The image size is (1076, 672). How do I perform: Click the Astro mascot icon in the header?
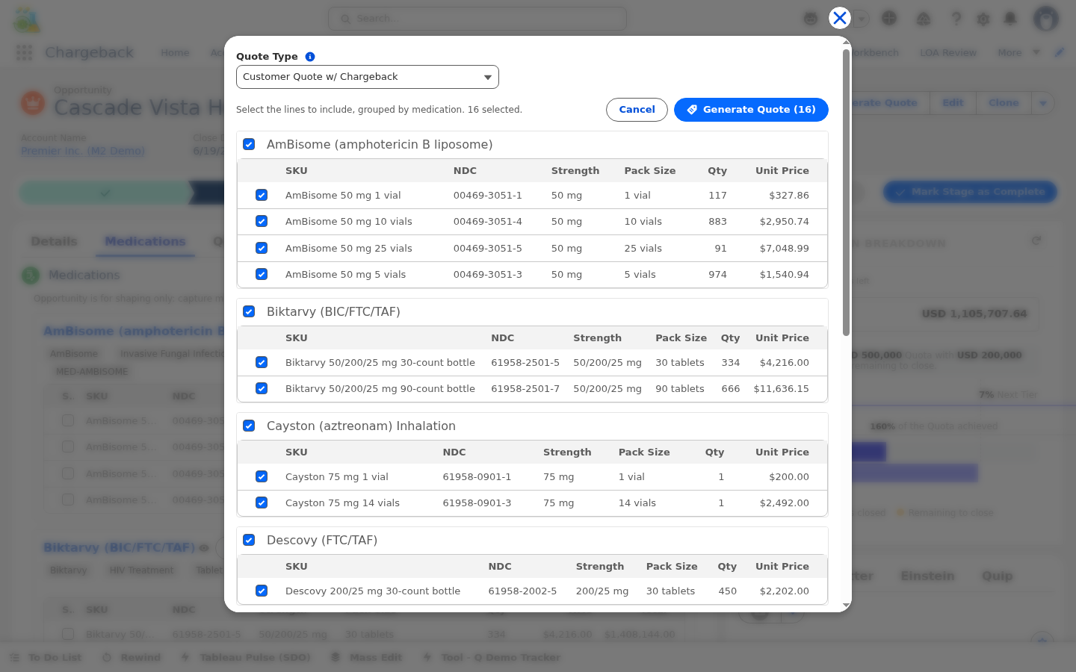(x=811, y=19)
